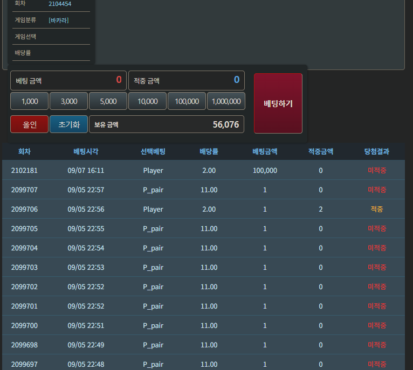Screen dimensions: 413x370
Task: Click the 배당률 column header in table
Action: point(209,151)
